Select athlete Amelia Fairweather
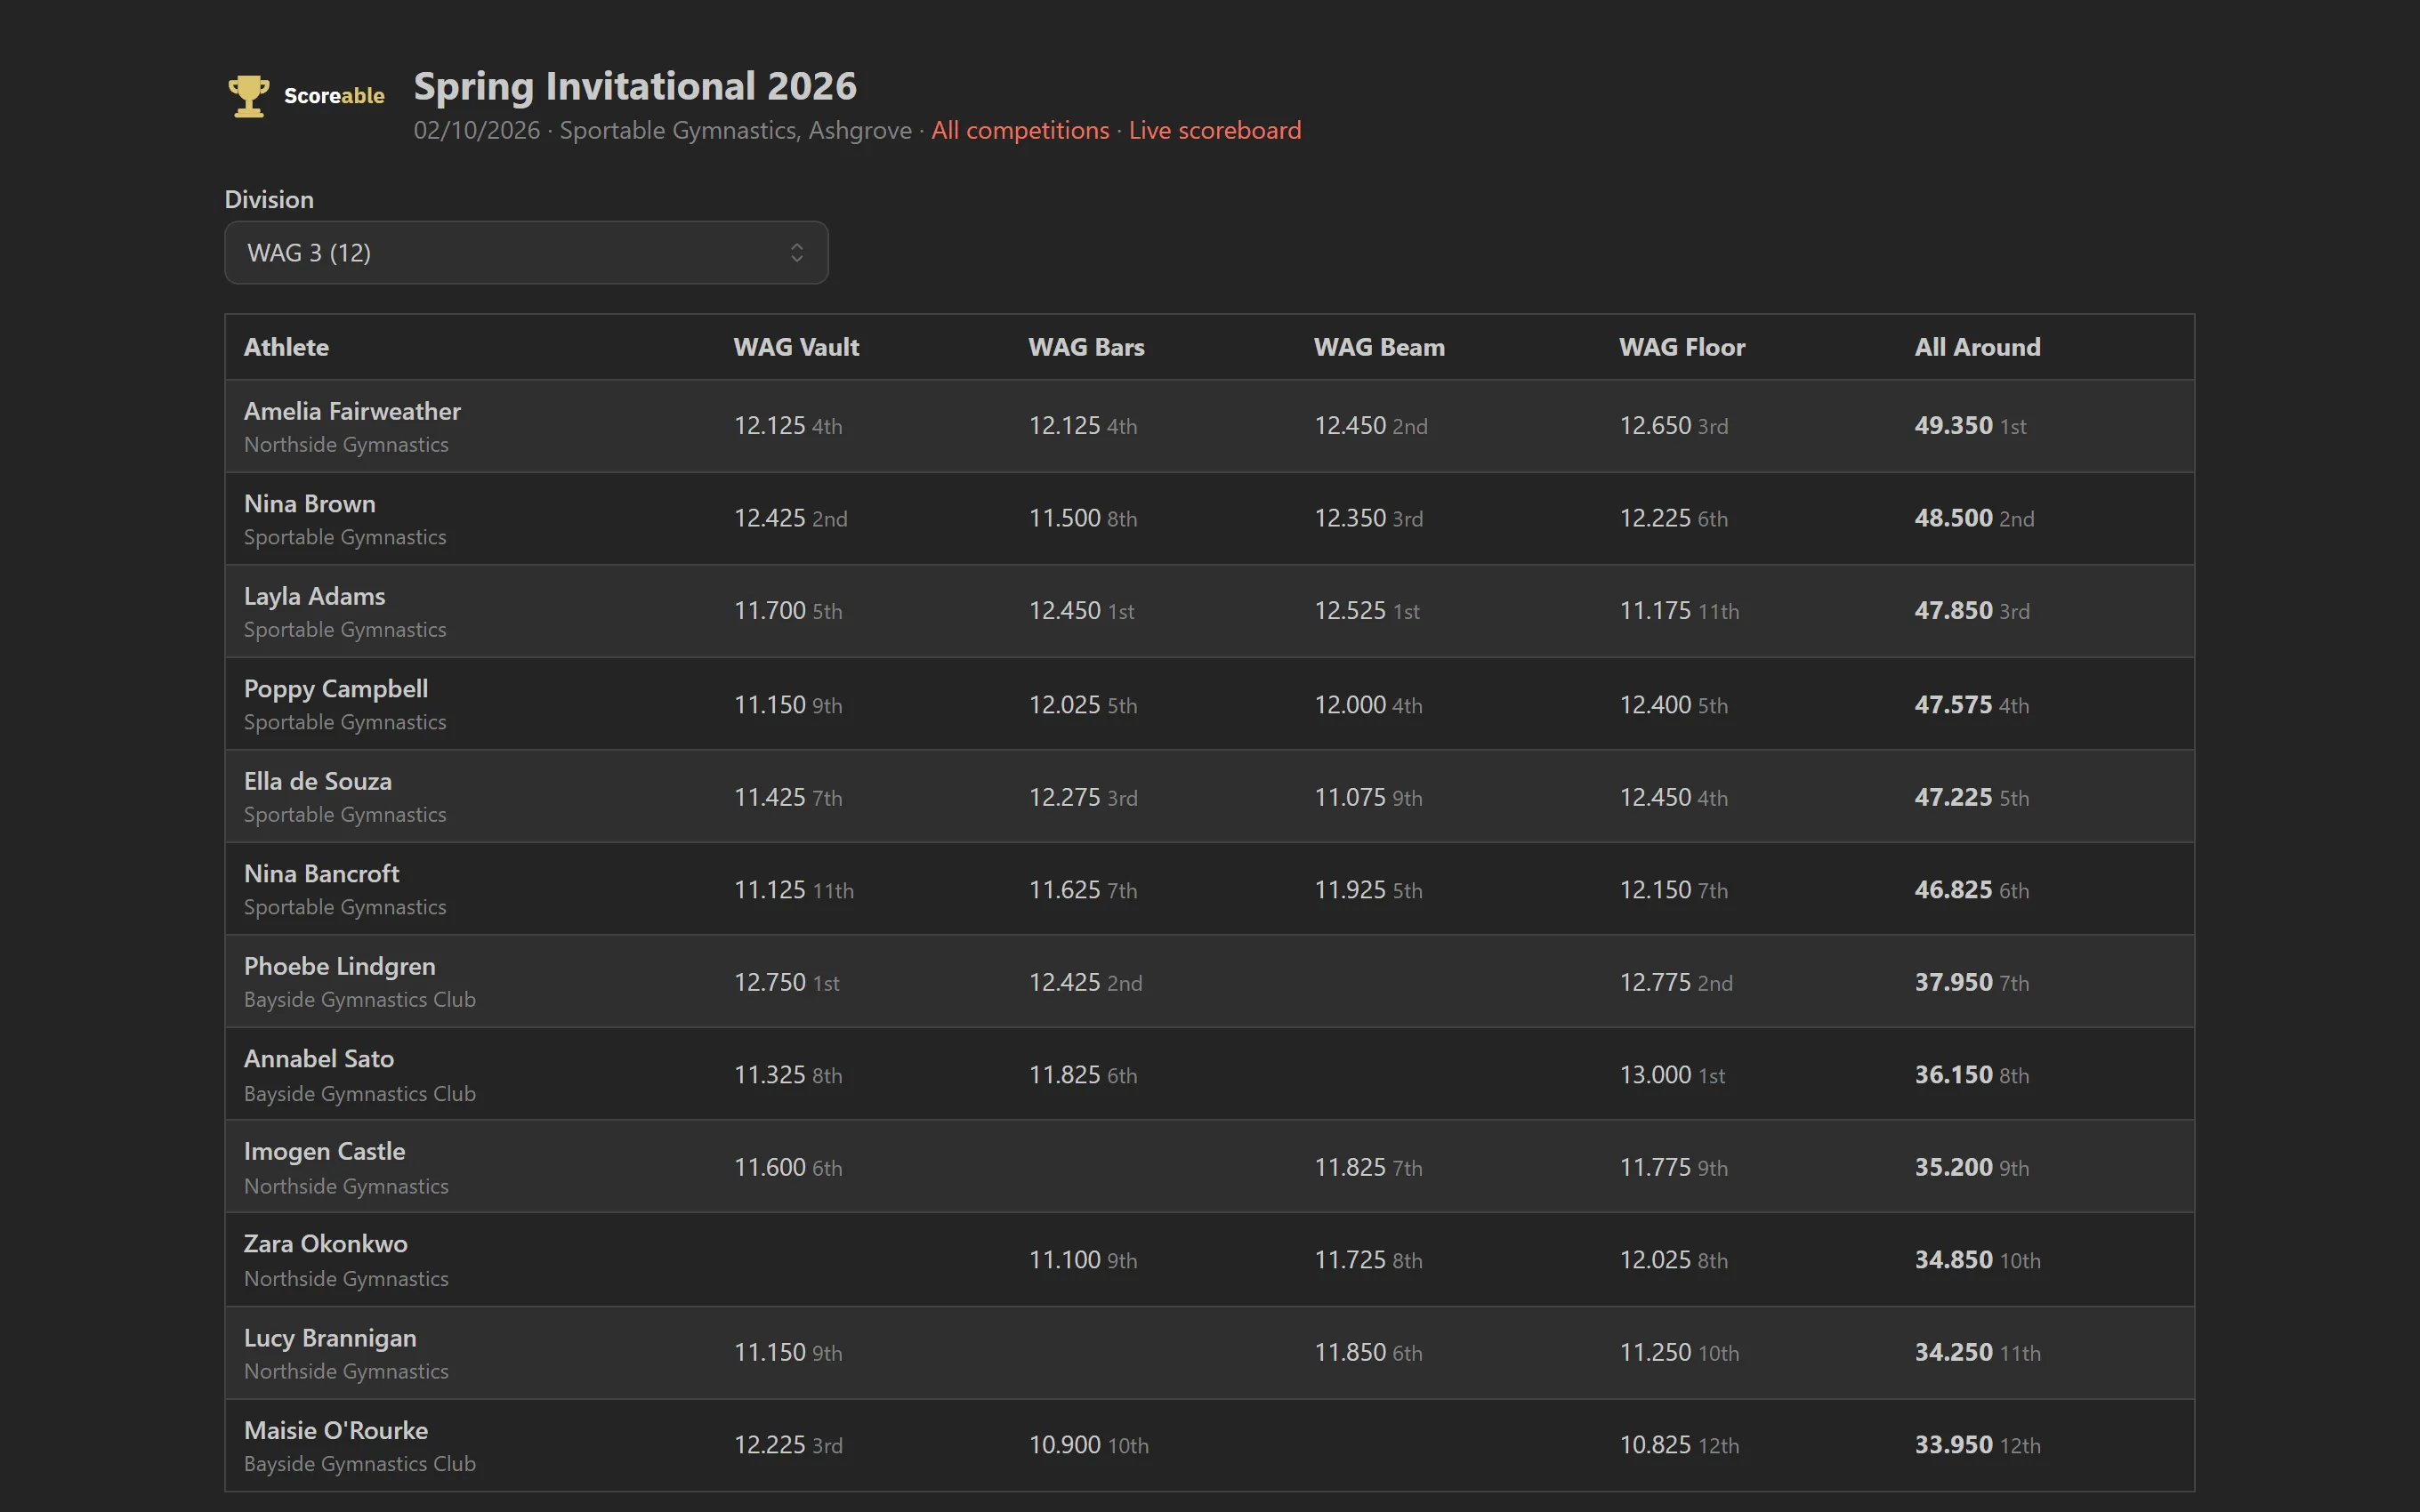2420x1512 pixels. [352, 411]
